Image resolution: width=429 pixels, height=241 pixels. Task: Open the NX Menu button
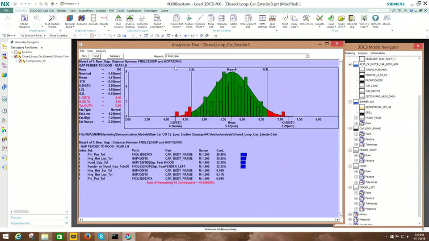pos(9,36)
